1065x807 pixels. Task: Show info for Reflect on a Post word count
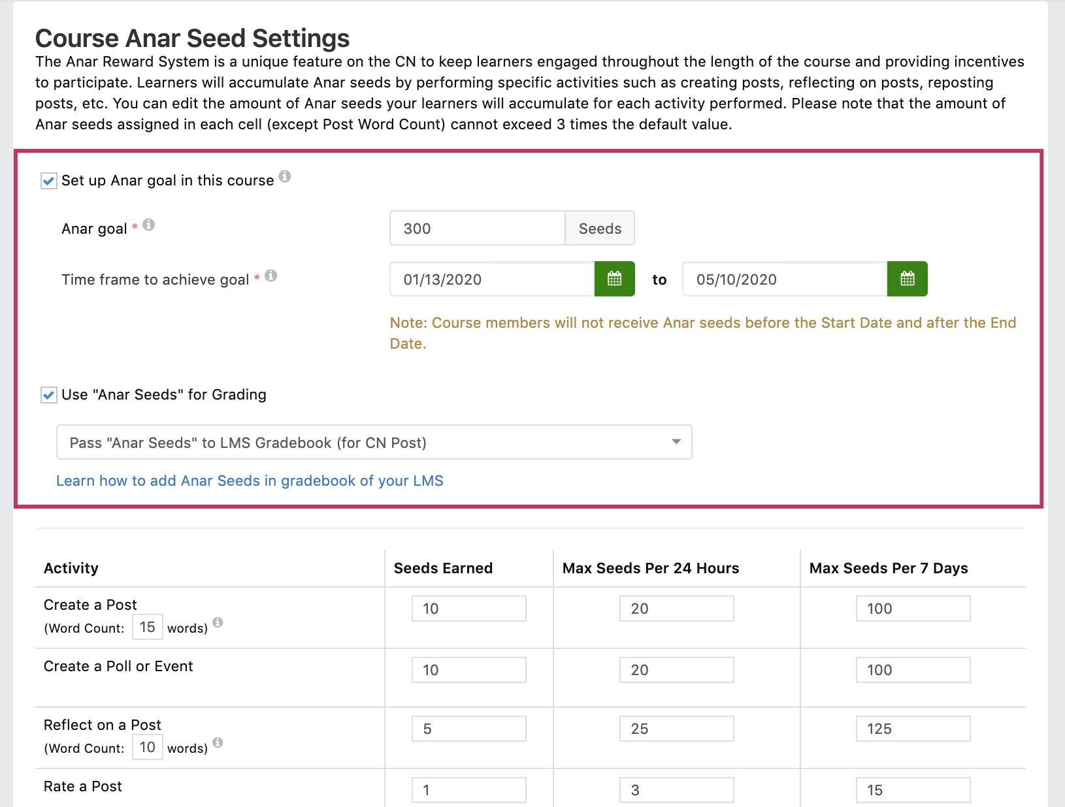point(218,742)
